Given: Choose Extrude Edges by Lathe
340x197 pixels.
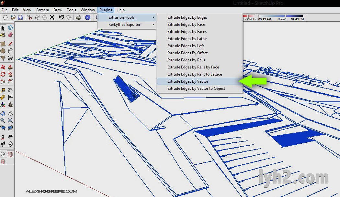Looking at the screenshot, I should point(199,39).
